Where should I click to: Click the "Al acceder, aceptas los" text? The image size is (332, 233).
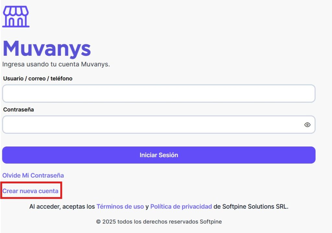(62, 206)
